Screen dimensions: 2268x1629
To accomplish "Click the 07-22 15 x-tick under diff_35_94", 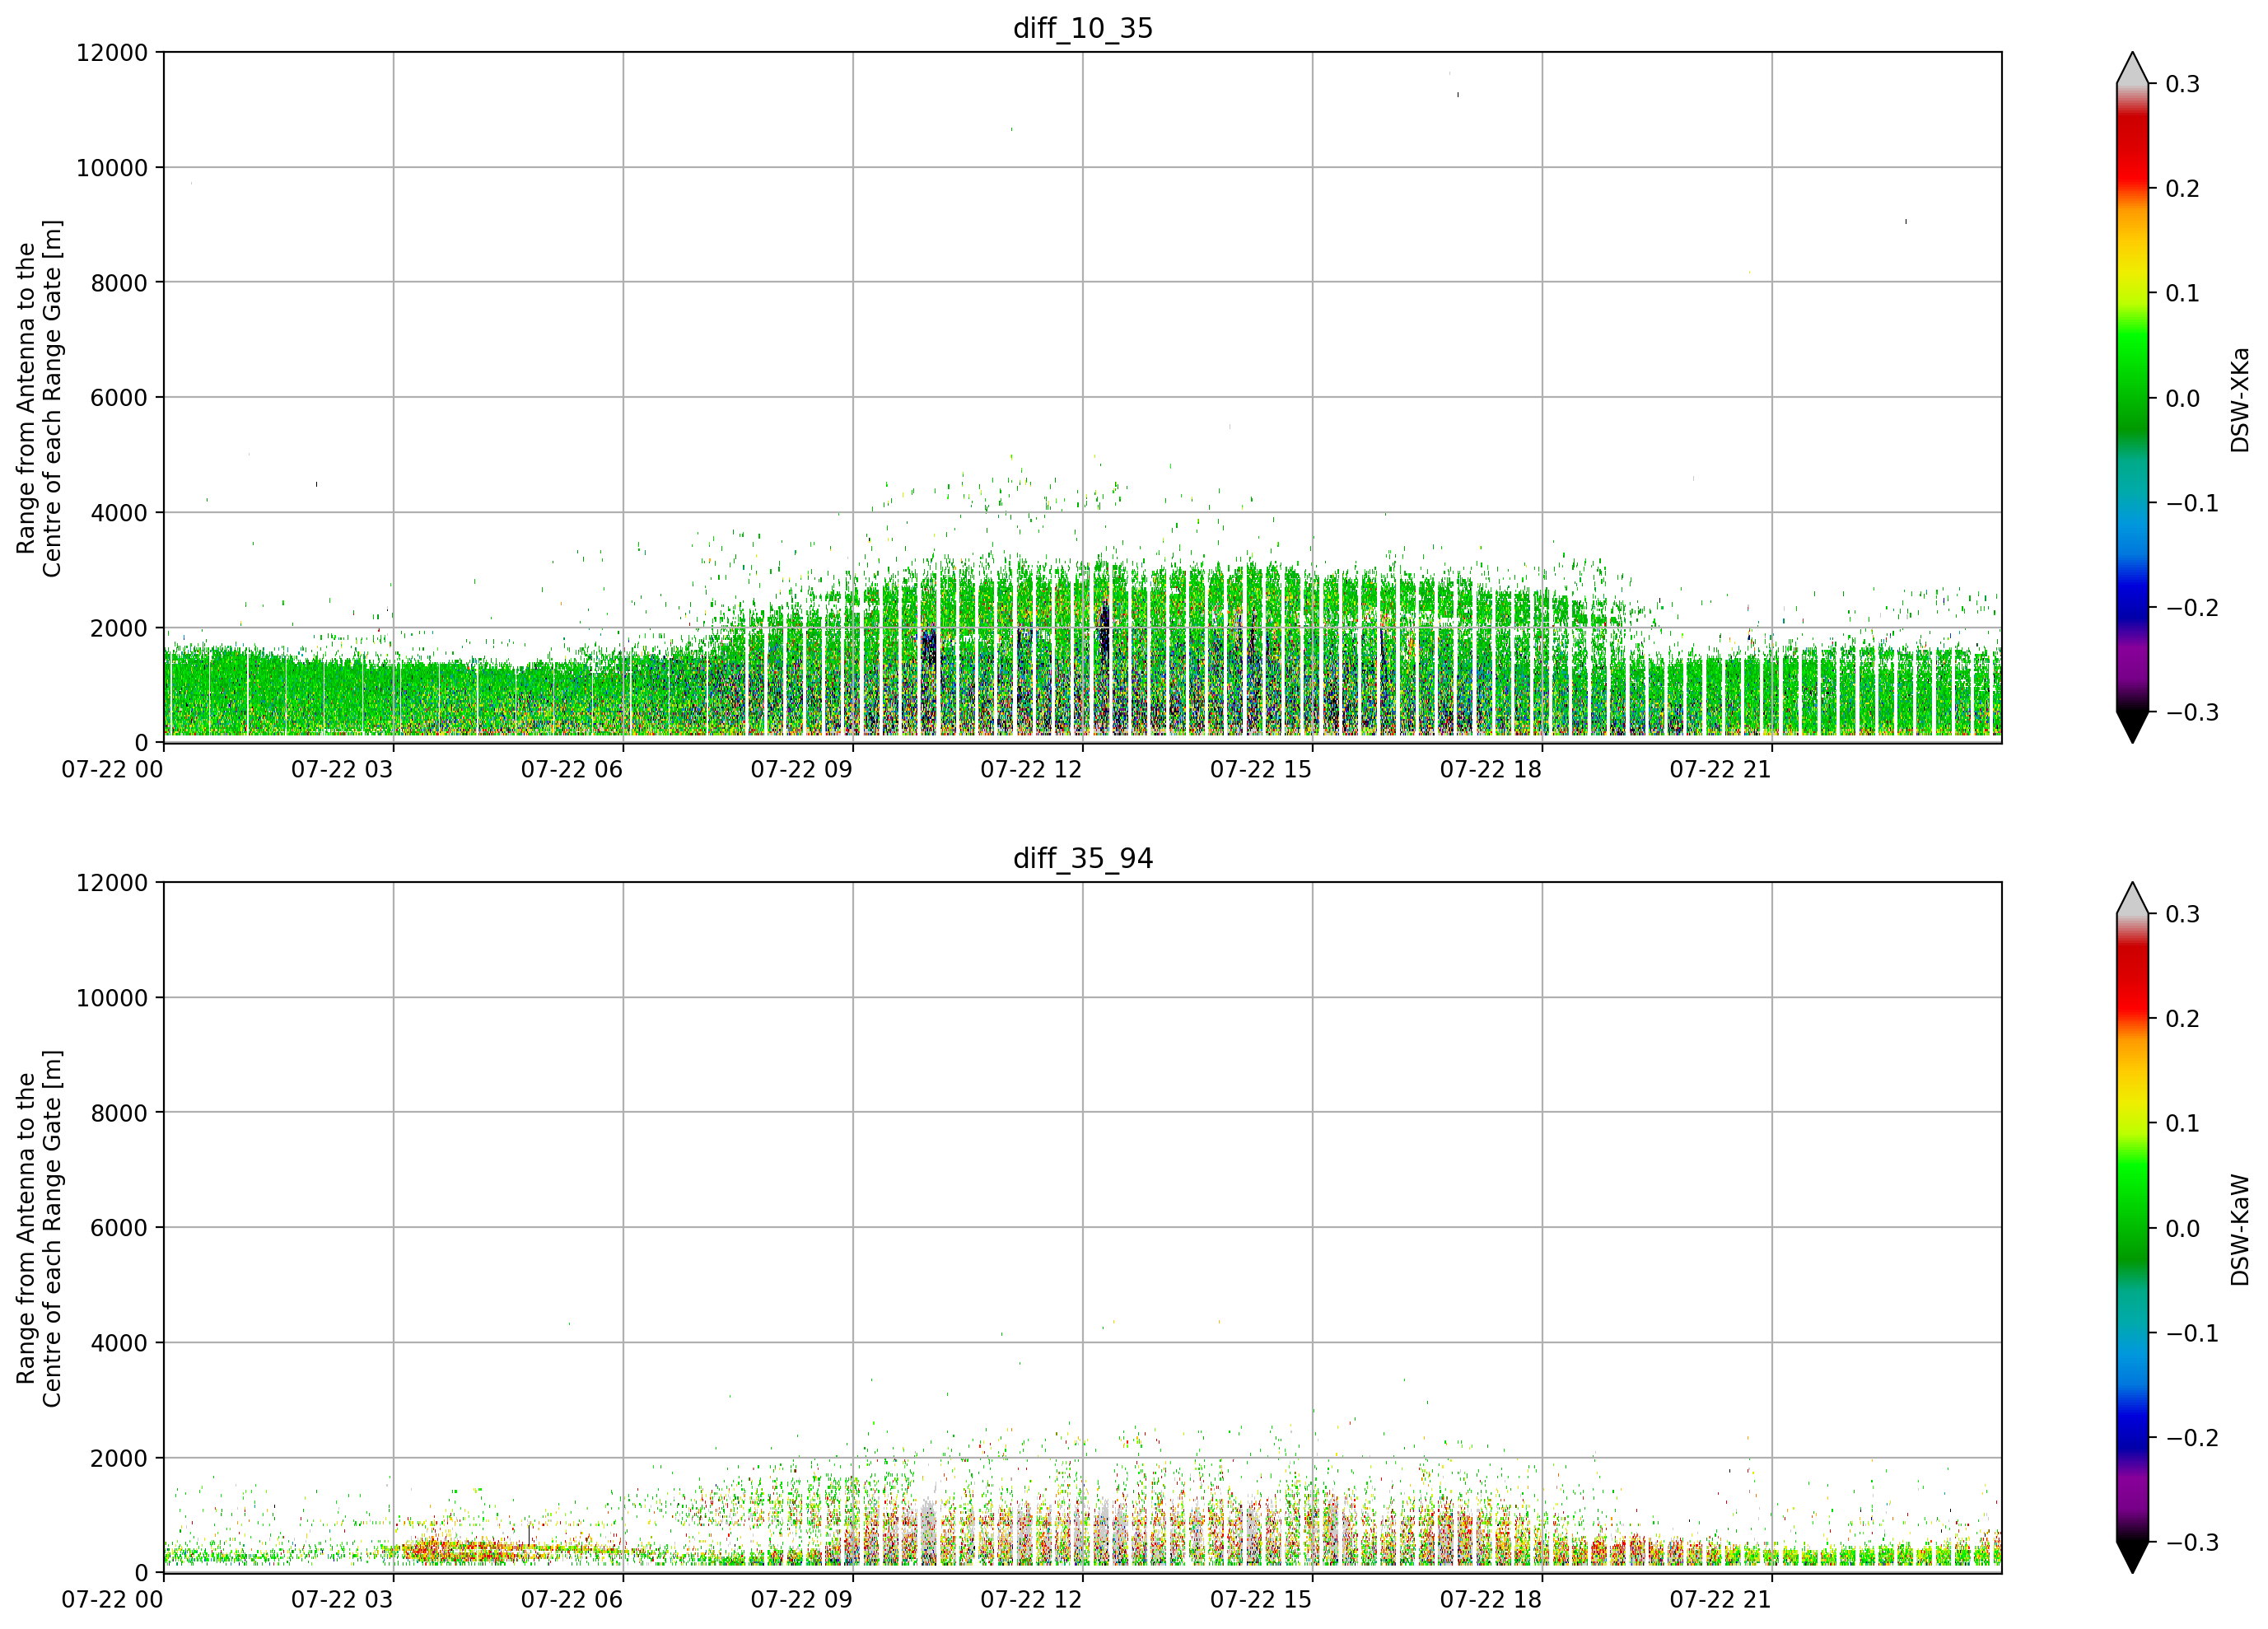I will [x=1261, y=1599].
